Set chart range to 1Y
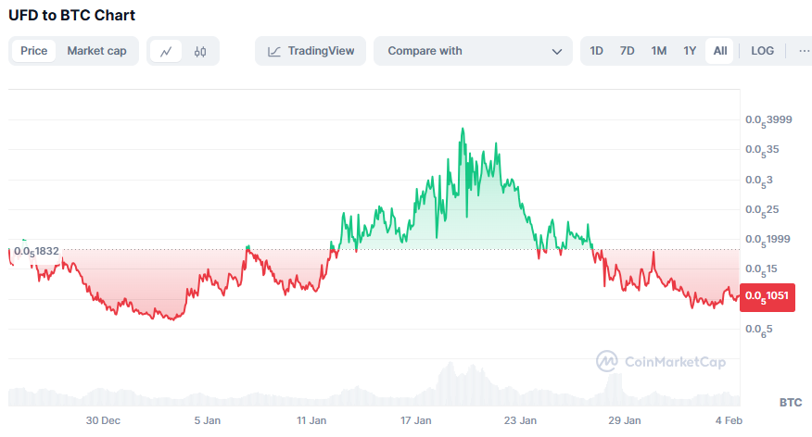The height and width of the screenshot is (437, 812). point(690,51)
